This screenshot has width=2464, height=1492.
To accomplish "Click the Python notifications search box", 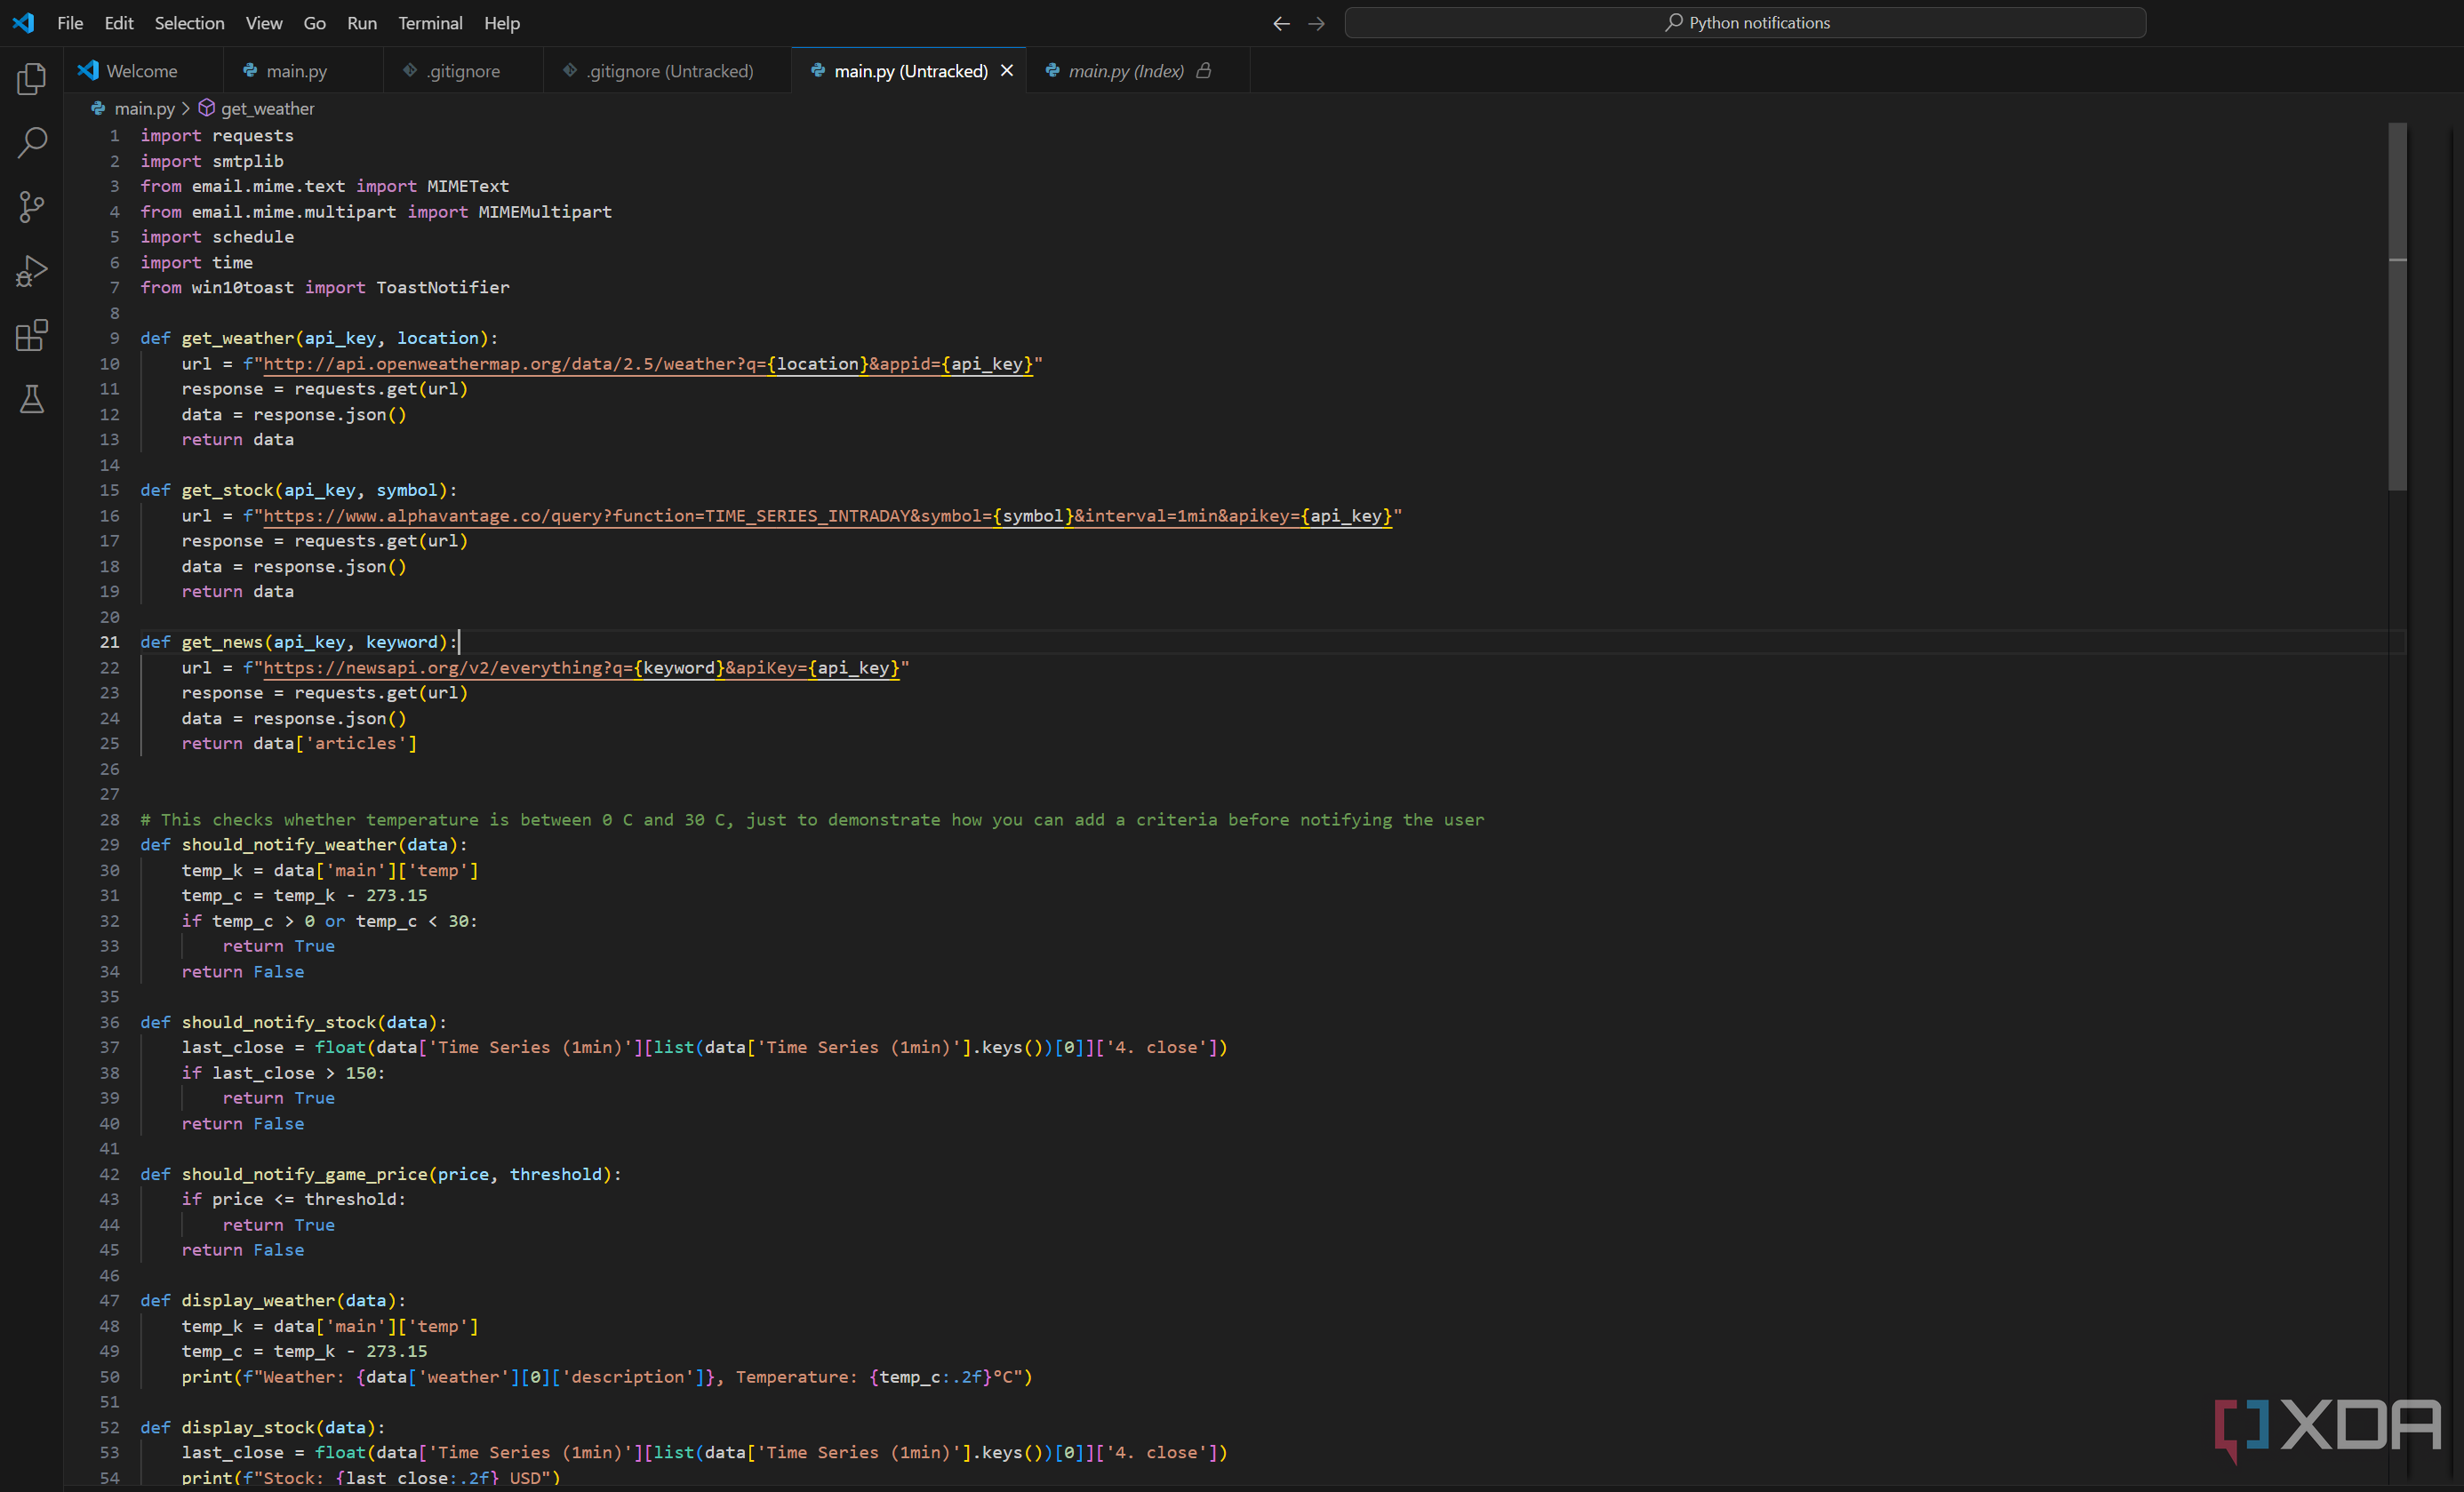I will (x=1745, y=23).
